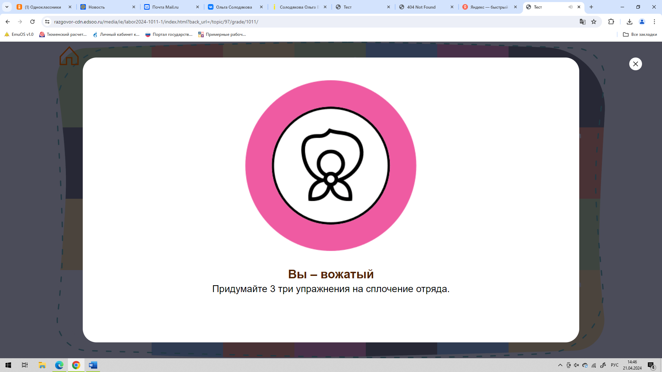The height and width of the screenshot is (372, 662).
Task: Click the pink counselor neckerchief image
Action: [x=331, y=166]
